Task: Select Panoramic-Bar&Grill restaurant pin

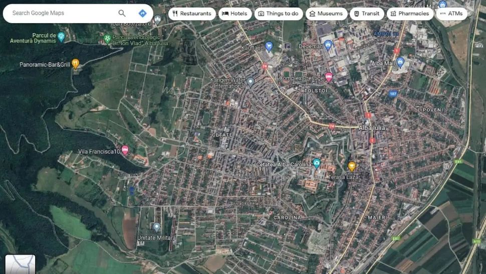Action: [x=75, y=63]
